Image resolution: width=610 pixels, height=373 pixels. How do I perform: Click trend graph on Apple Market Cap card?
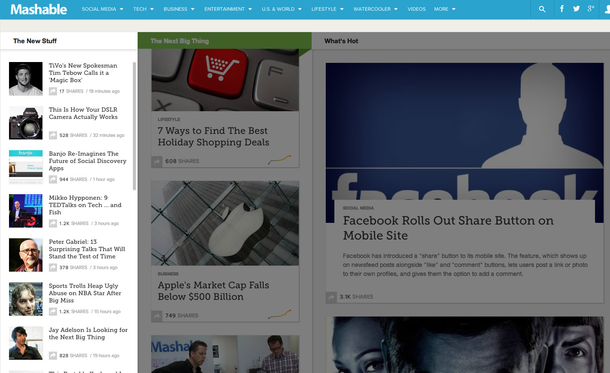pos(279,314)
